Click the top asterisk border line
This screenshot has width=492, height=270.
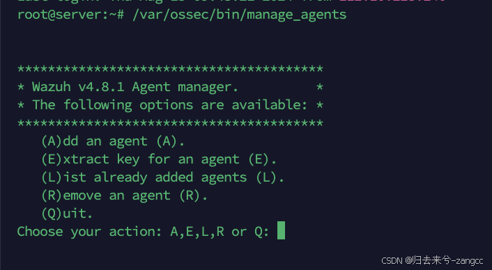170,69
